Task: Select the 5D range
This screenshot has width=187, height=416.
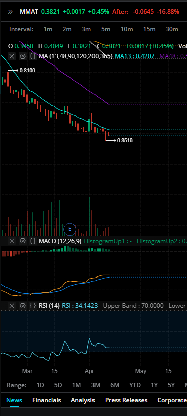Action: tap(58, 385)
